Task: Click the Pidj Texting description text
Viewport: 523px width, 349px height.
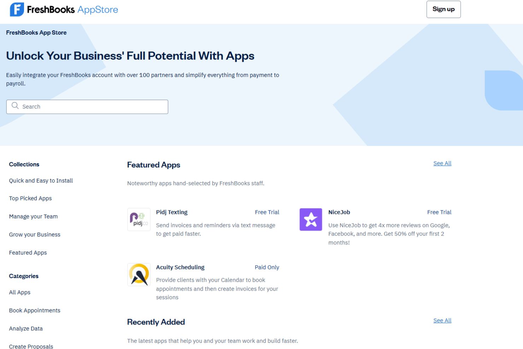Action: click(x=216, y=229)
